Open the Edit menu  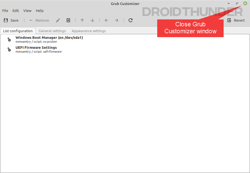(x=16, y=11)
